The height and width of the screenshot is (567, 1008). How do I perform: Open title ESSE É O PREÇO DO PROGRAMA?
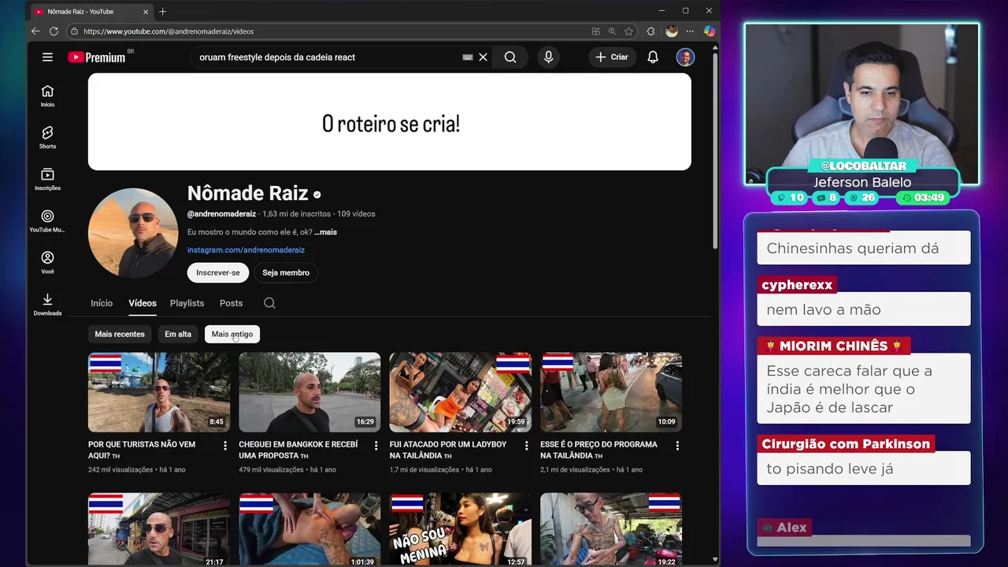(598, 450)
